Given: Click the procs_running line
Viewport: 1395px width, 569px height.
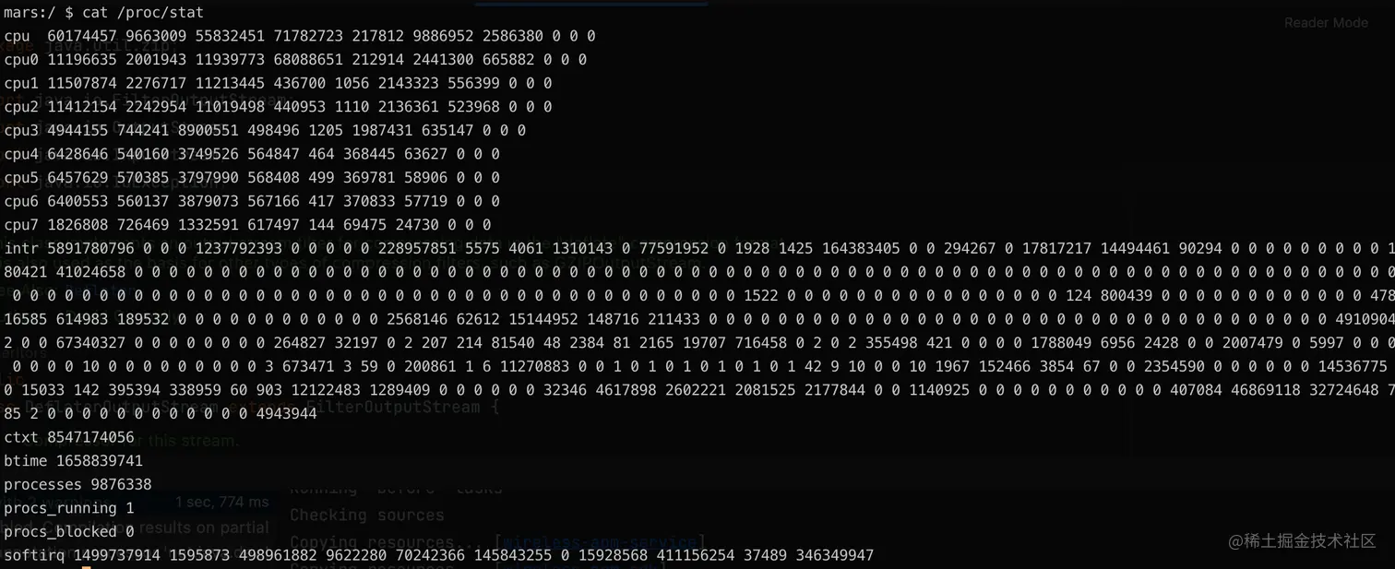Looking at the screenshot, I should (69, 508).
